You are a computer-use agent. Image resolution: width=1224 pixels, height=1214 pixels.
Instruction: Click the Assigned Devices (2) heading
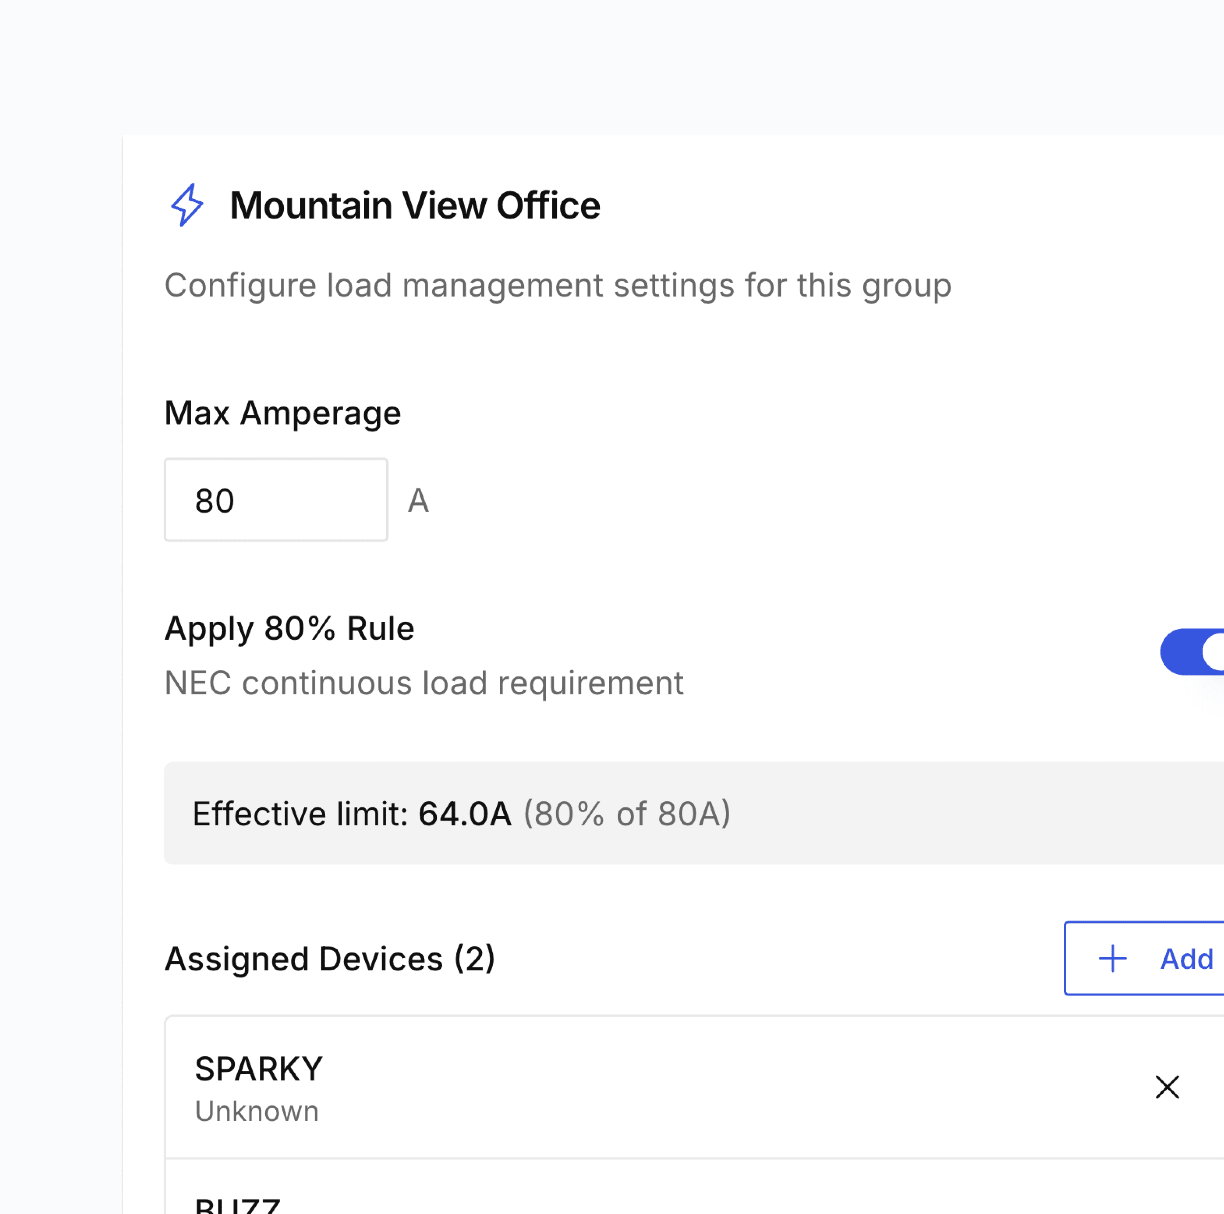tap(330, 959)
